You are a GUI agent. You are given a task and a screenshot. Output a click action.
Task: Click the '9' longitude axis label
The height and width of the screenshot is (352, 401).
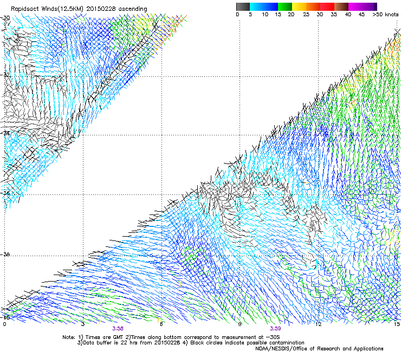coord(240,324)
